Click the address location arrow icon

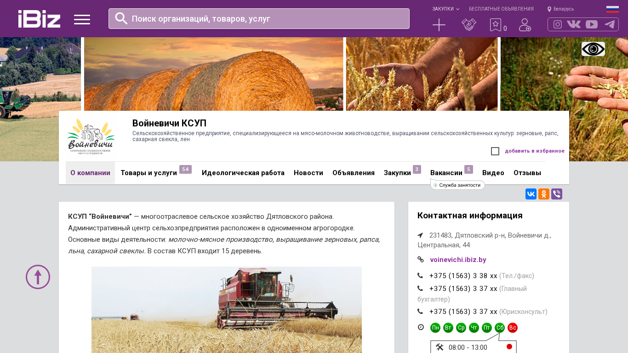point(420,235)
